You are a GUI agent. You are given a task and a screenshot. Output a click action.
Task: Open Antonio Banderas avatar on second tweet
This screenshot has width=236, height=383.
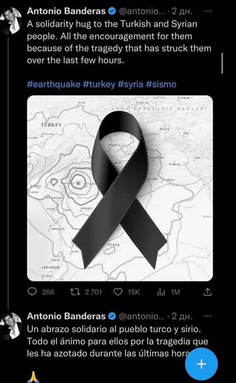tap(11, 325)
